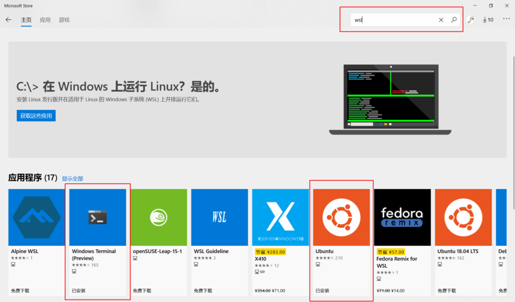Open the X410 app tile icon

point(281,217)
